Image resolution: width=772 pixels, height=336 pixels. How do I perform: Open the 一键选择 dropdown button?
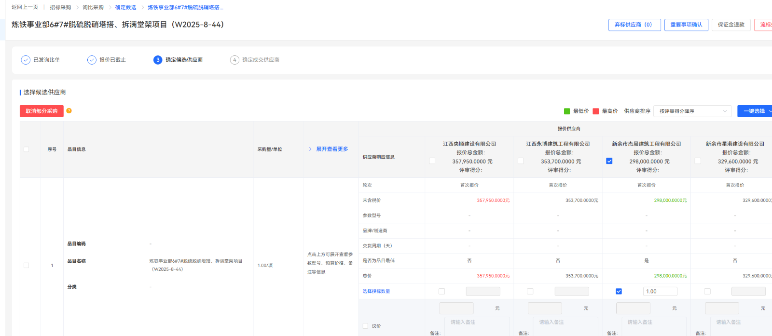click(756, 111)
